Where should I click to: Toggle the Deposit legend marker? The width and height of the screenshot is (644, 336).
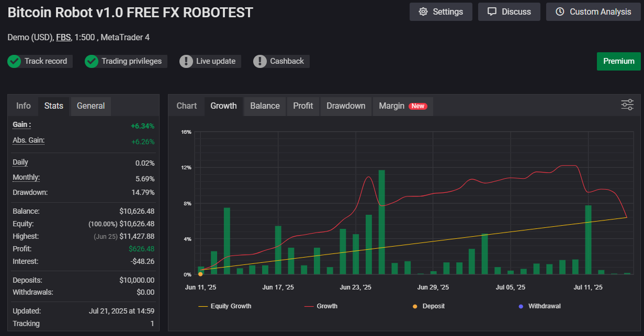pyautogui.click(x=429, y=306)
